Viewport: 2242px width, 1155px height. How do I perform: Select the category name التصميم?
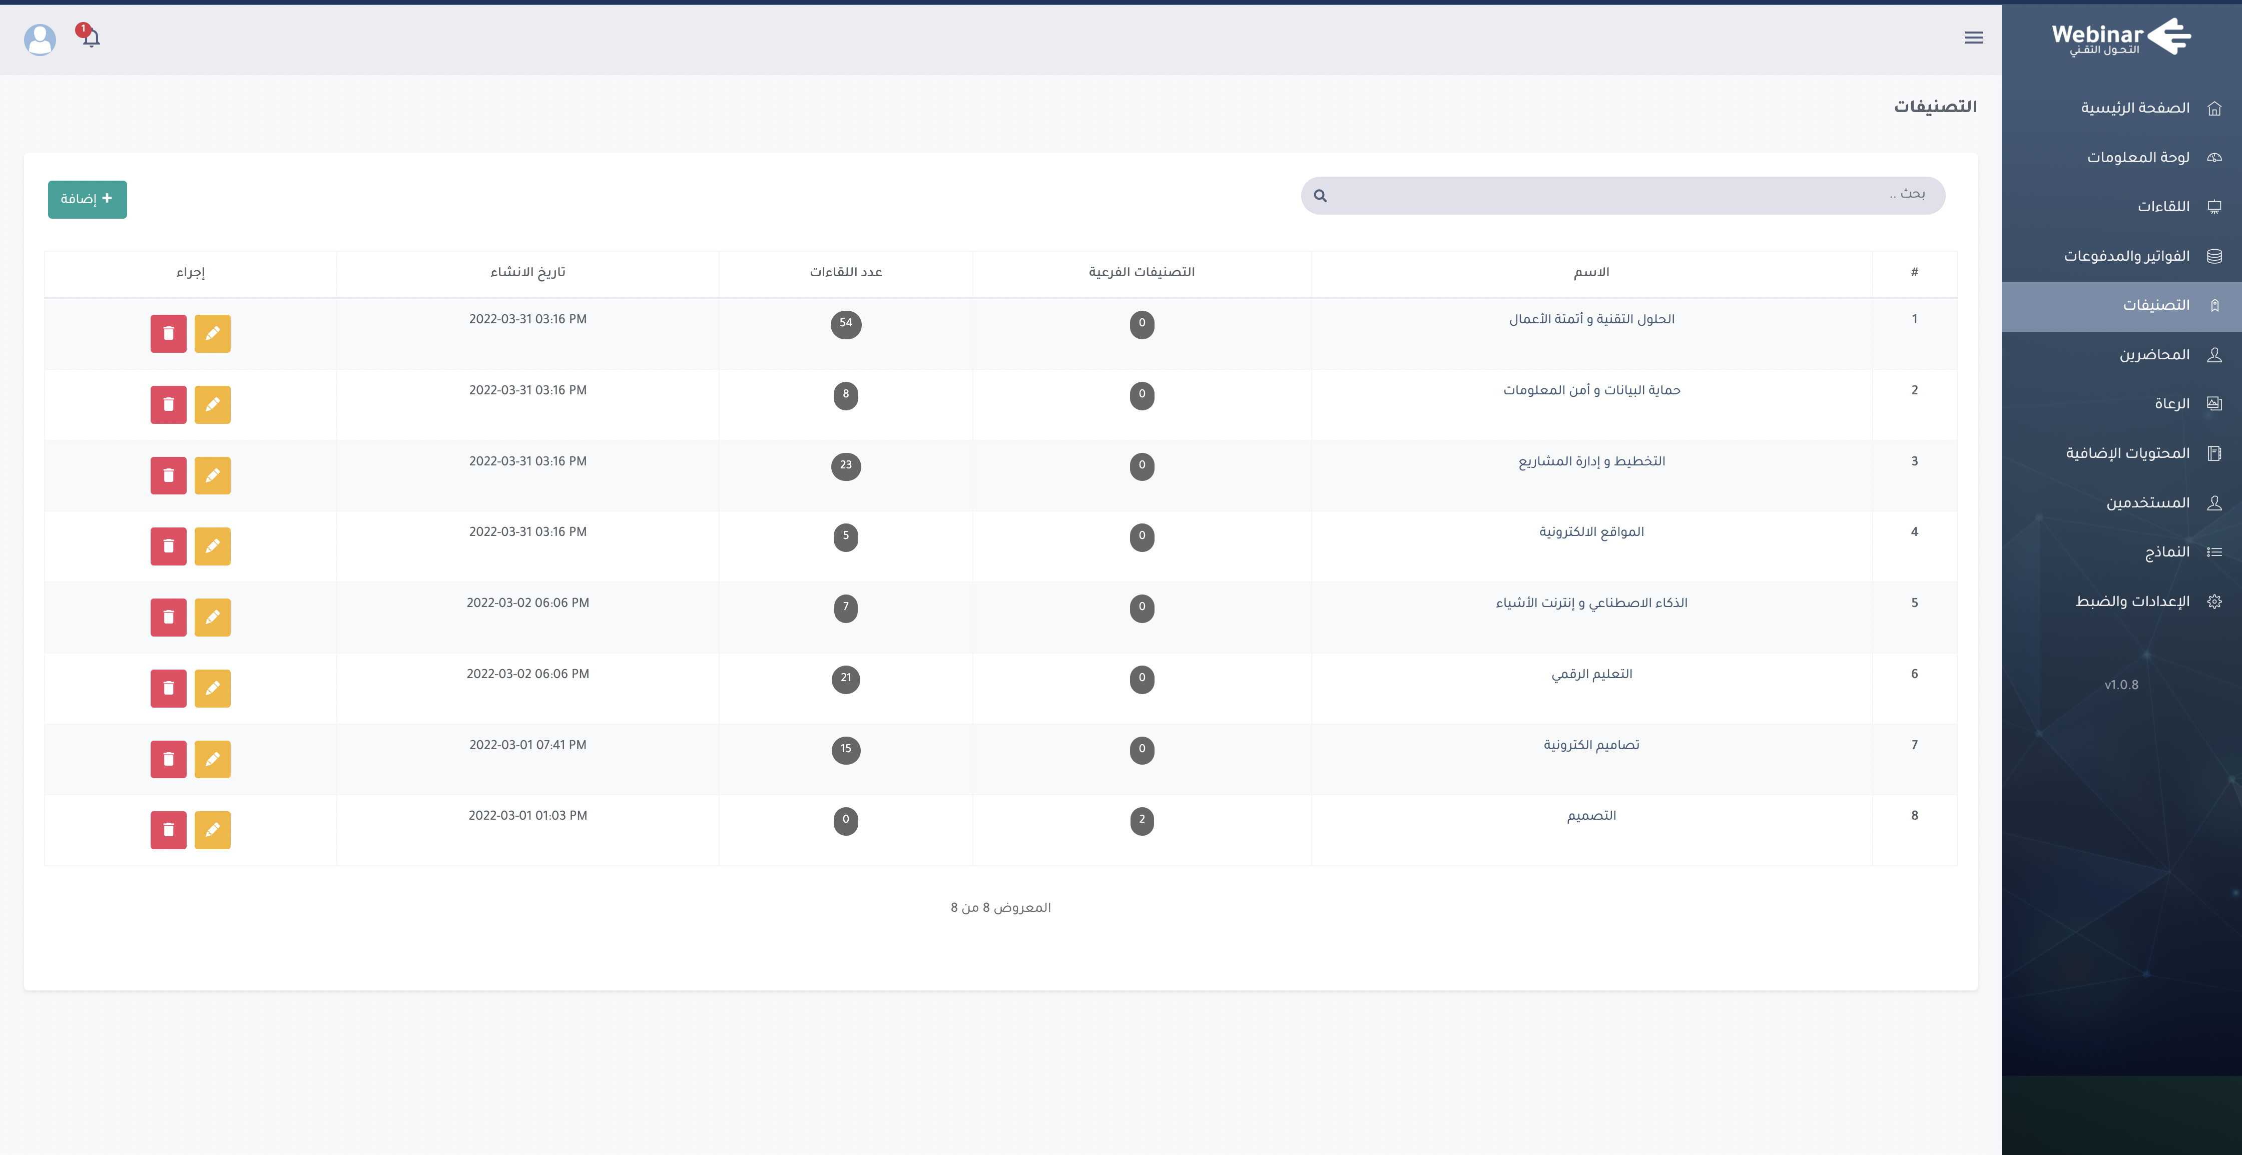[x=1591, y=816]
